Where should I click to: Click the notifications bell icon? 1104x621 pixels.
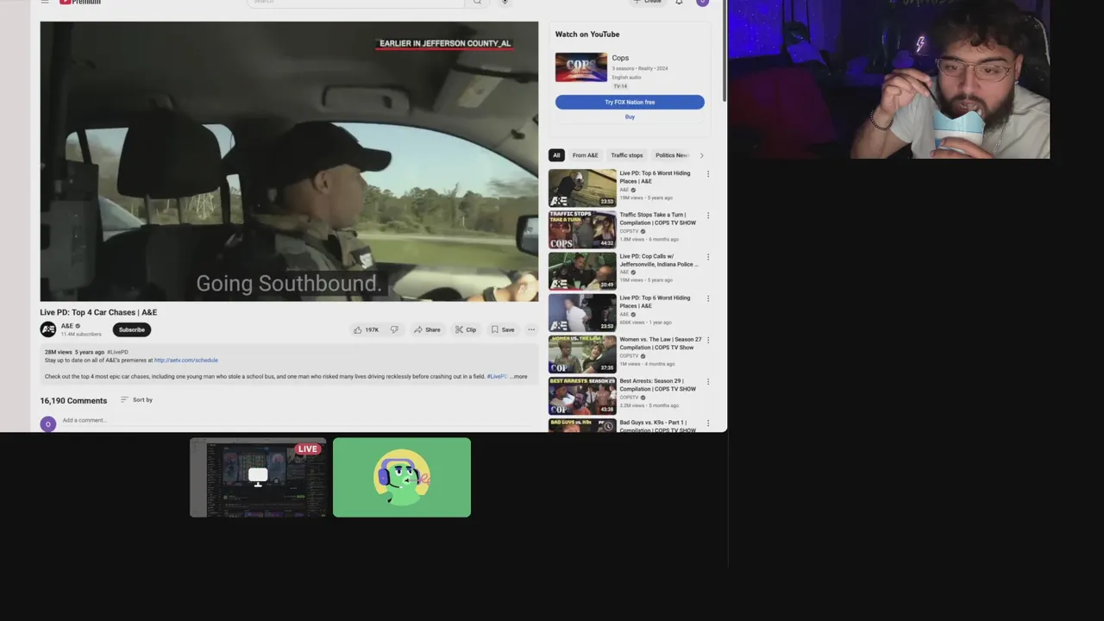[x=679, y=2]
